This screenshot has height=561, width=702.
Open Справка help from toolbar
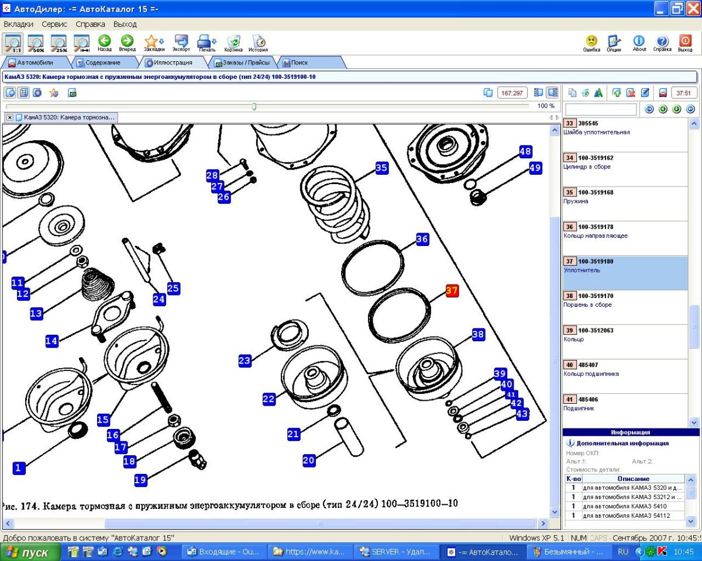coord(662,43)
